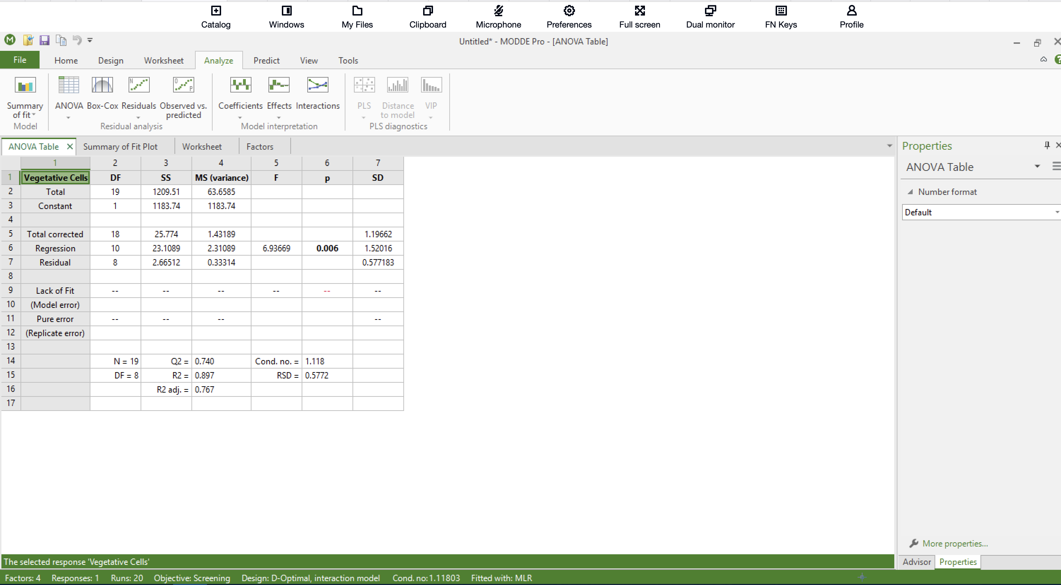Click the Undo icon in quick access toolbar
Viewport: 1061px width, 585px height.
[x=77, y=40]
